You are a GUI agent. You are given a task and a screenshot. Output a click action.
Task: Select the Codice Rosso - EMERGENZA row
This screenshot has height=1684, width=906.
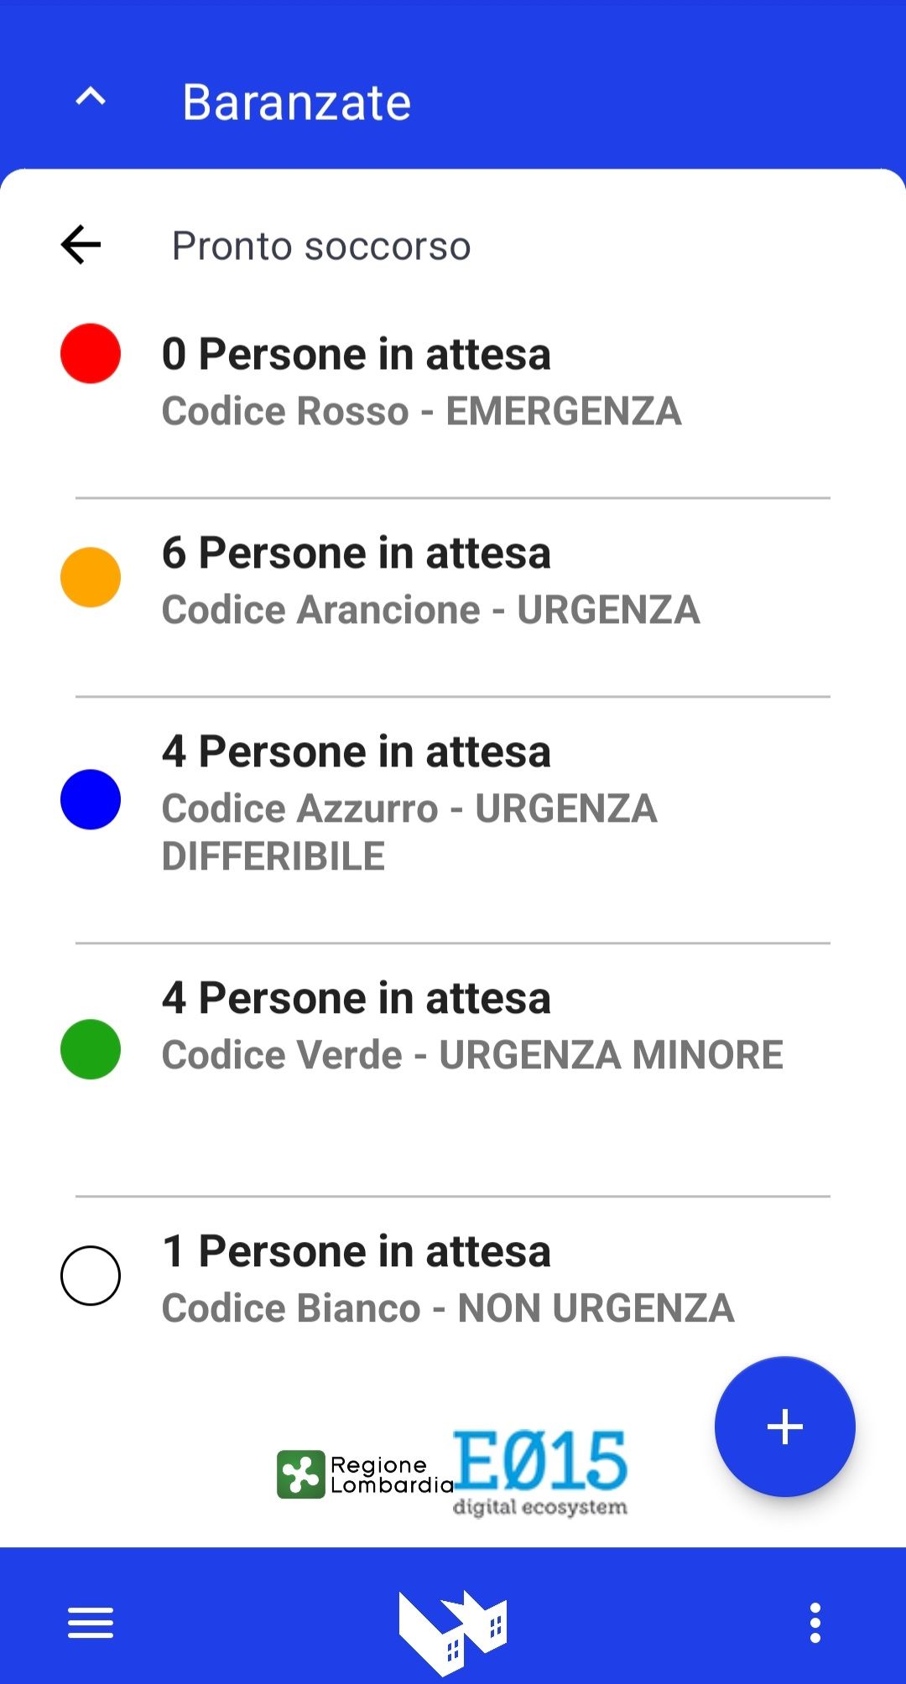point(421,382)
